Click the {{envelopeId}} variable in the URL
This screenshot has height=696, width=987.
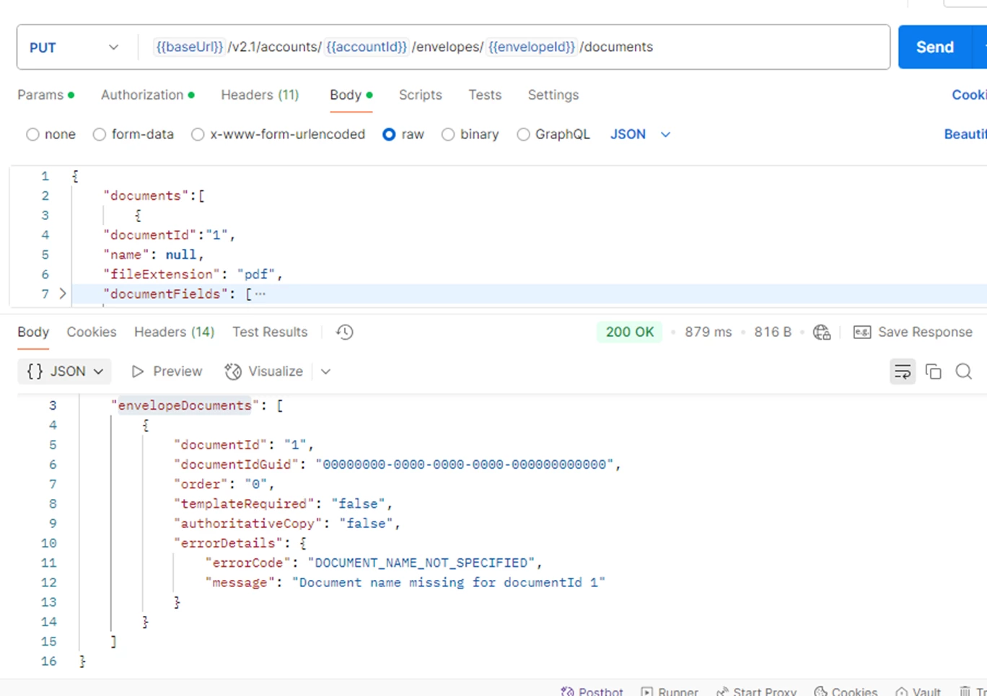(x=532, y=47)
